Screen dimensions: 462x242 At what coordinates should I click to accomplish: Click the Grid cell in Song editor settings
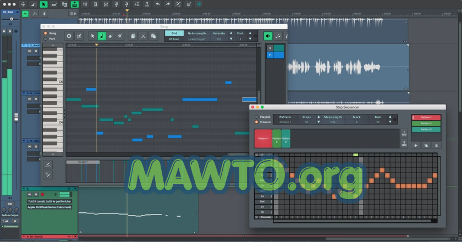[174, 34]
